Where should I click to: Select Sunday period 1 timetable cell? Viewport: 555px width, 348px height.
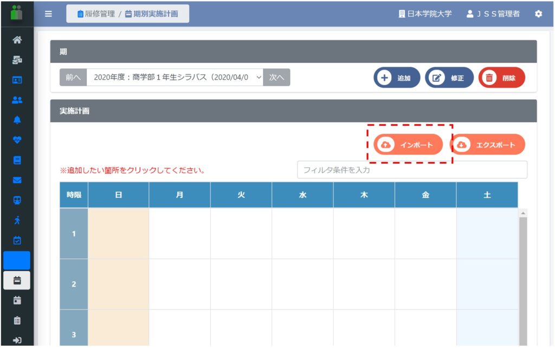119,234
